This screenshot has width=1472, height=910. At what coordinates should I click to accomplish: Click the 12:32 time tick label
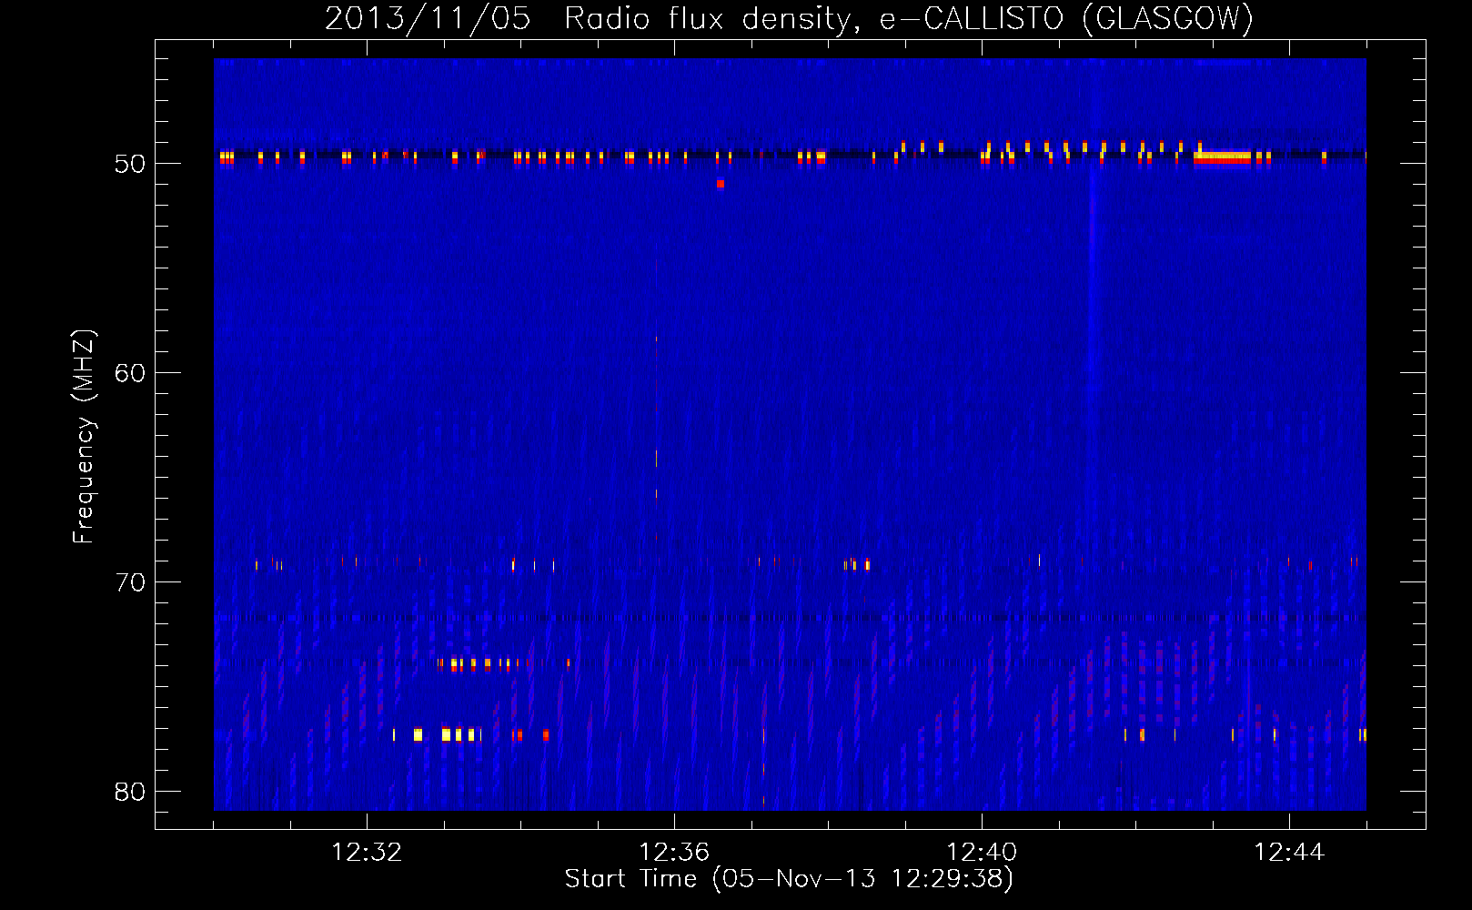[x=367, y=852]
